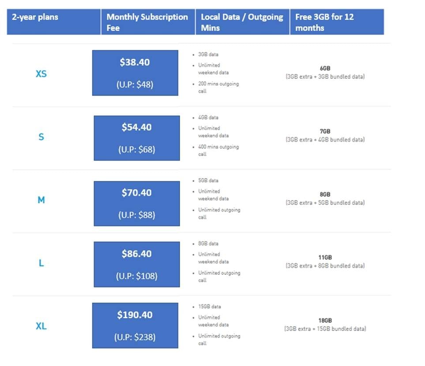This screenshot has height=366, width=425.
Task: Click the 7GB free data text
Action: [325, 131]
